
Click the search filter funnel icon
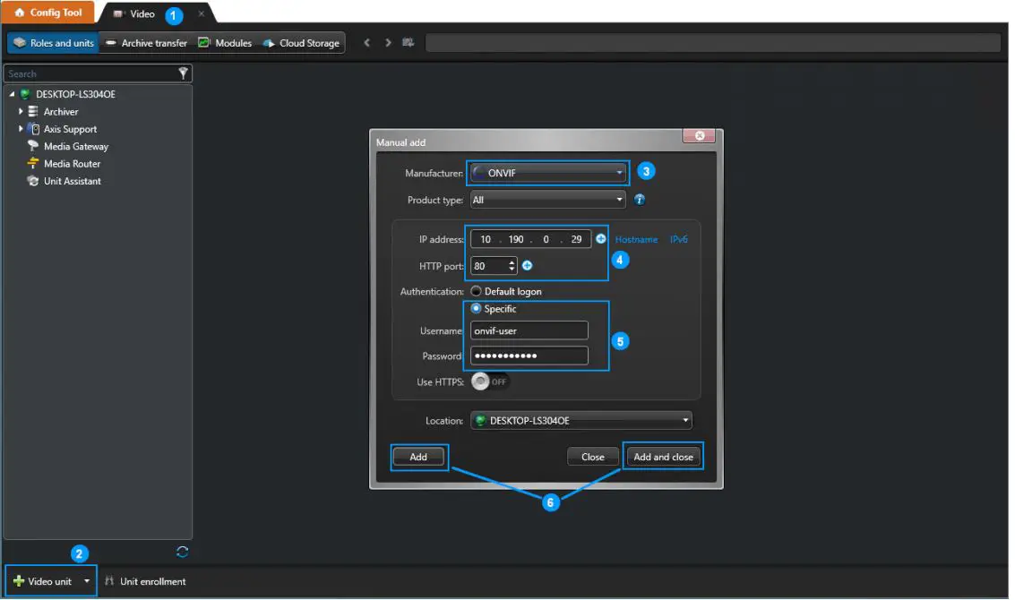point(183,73)
